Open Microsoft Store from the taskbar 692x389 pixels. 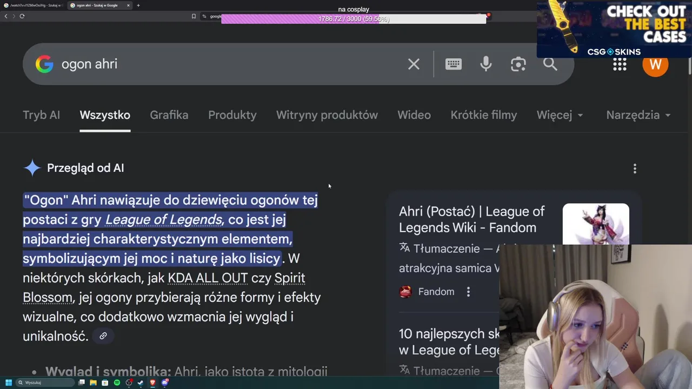click(105, 383)
